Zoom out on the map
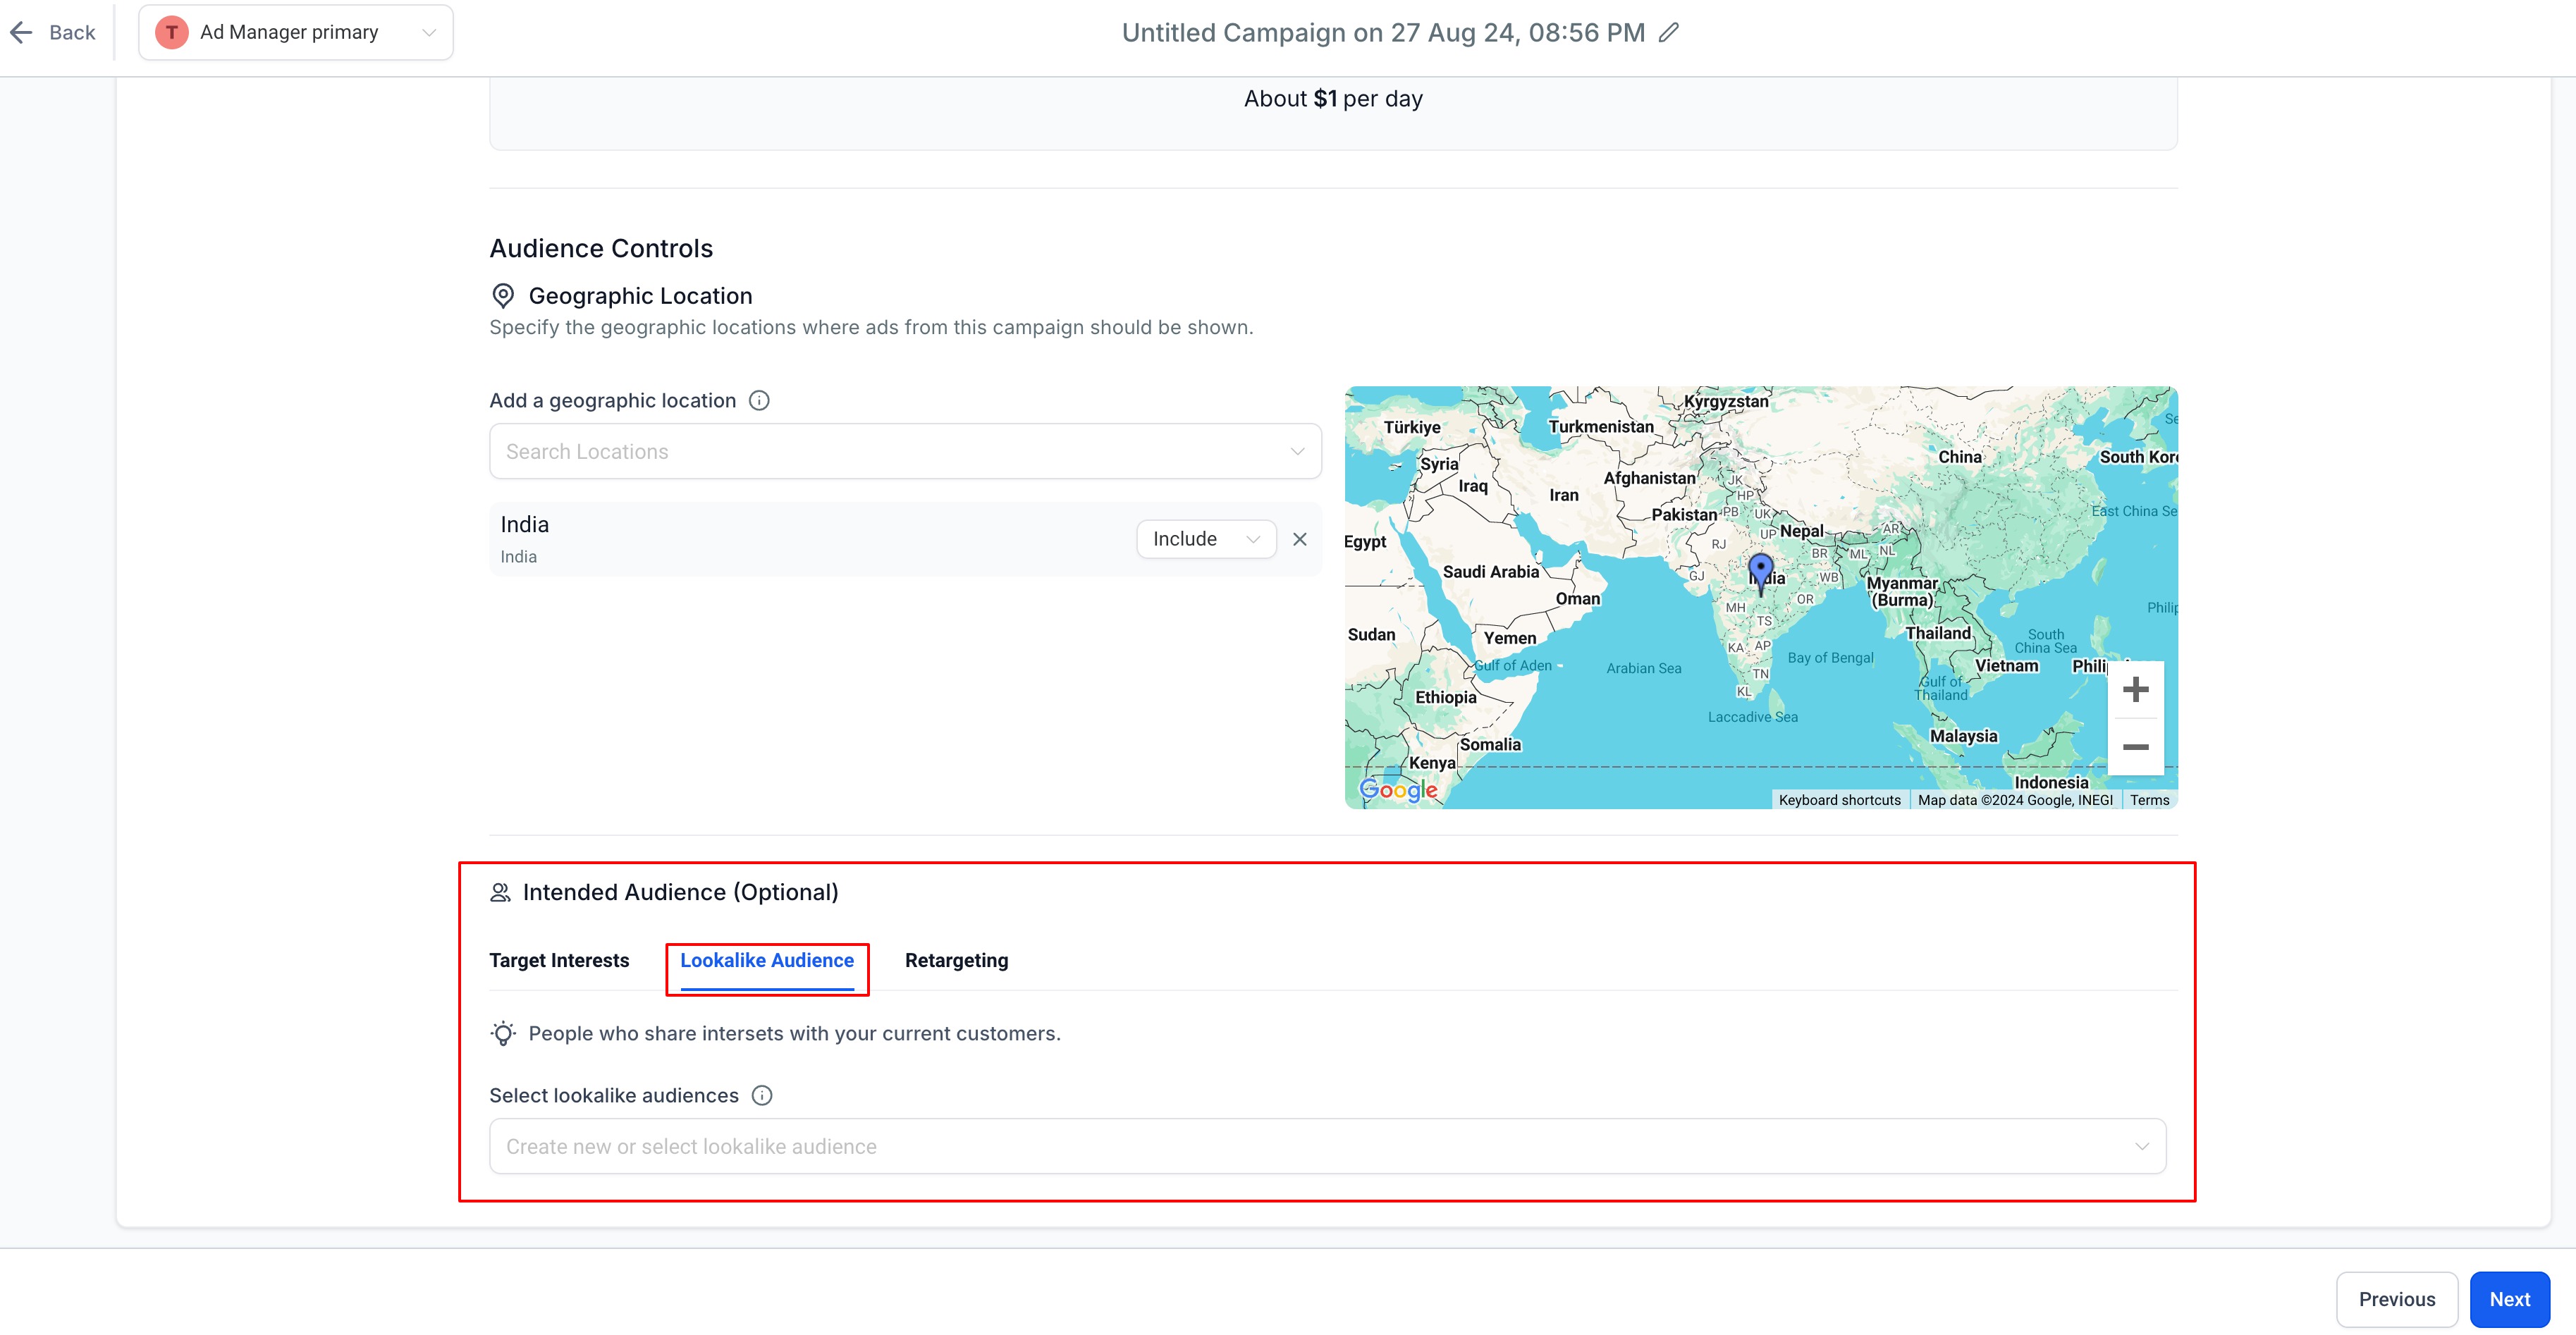The width and height of the screenshot is (2576, 1335). tap(2135, 747)
